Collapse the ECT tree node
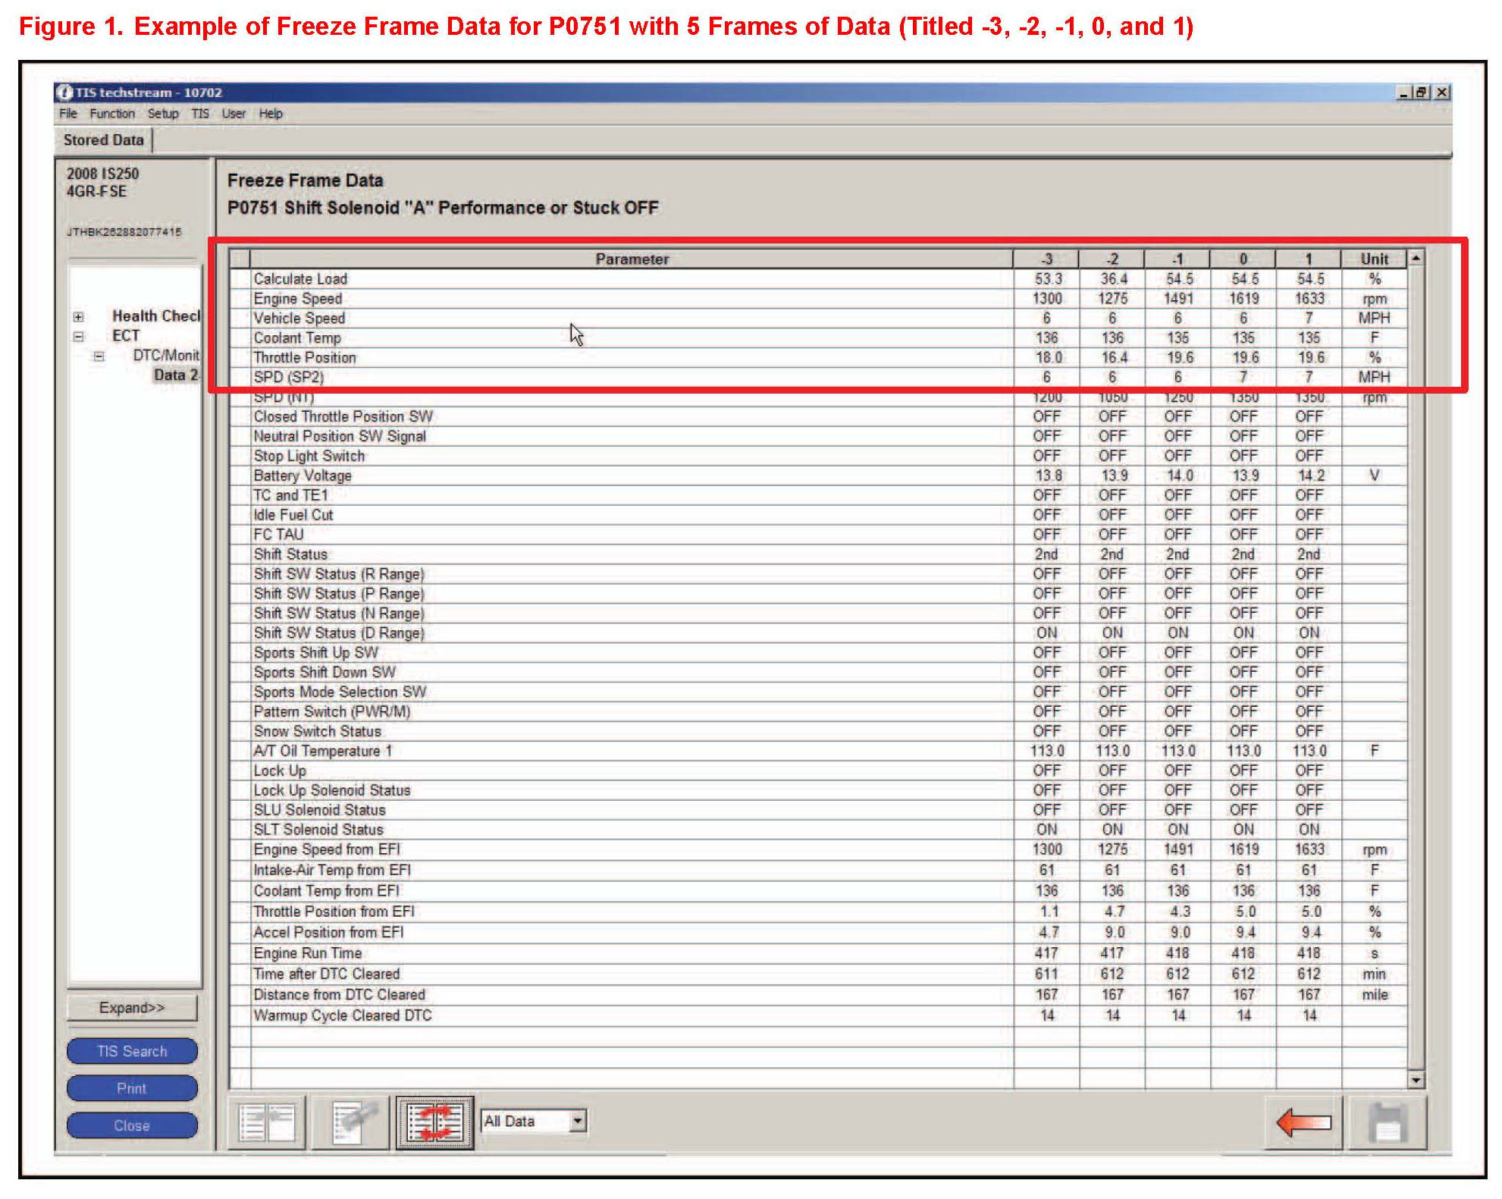 (78, 336)
